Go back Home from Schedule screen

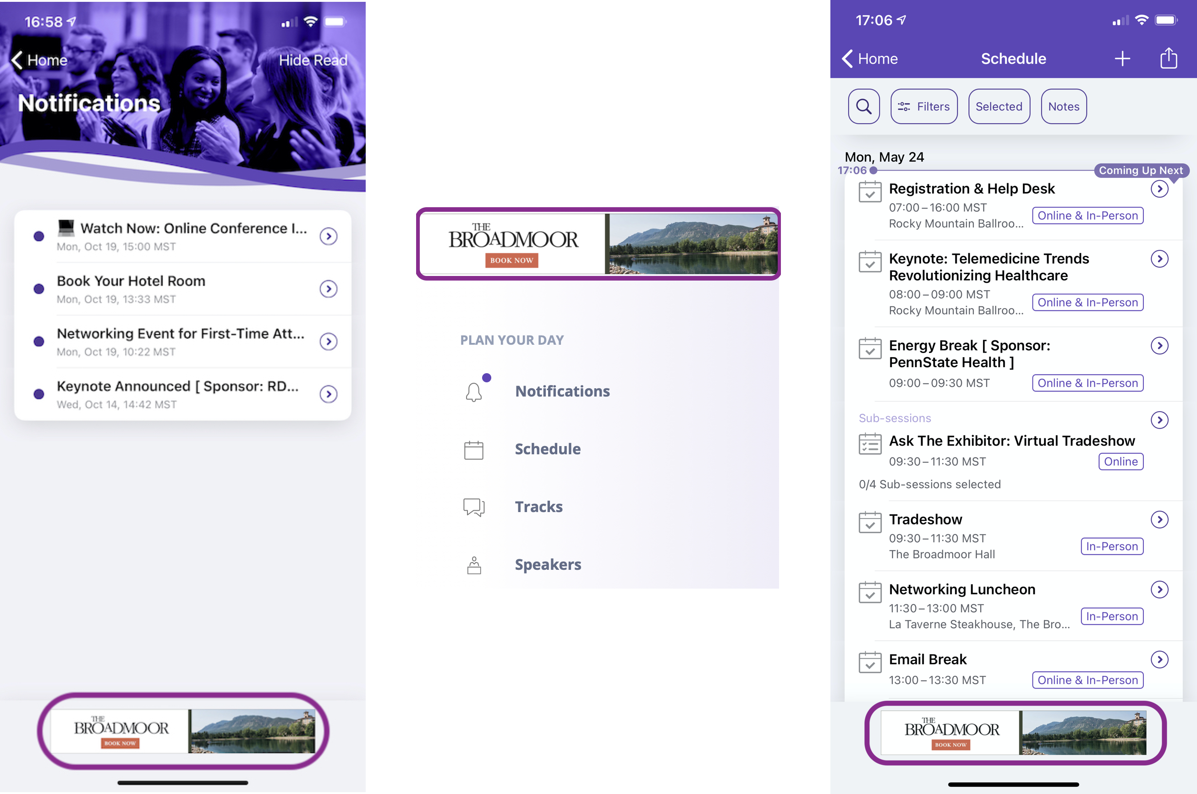869,59
